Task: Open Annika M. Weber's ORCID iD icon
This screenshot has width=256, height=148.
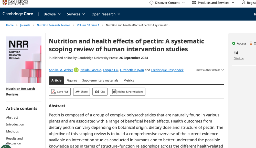Action: click(76, 70)
